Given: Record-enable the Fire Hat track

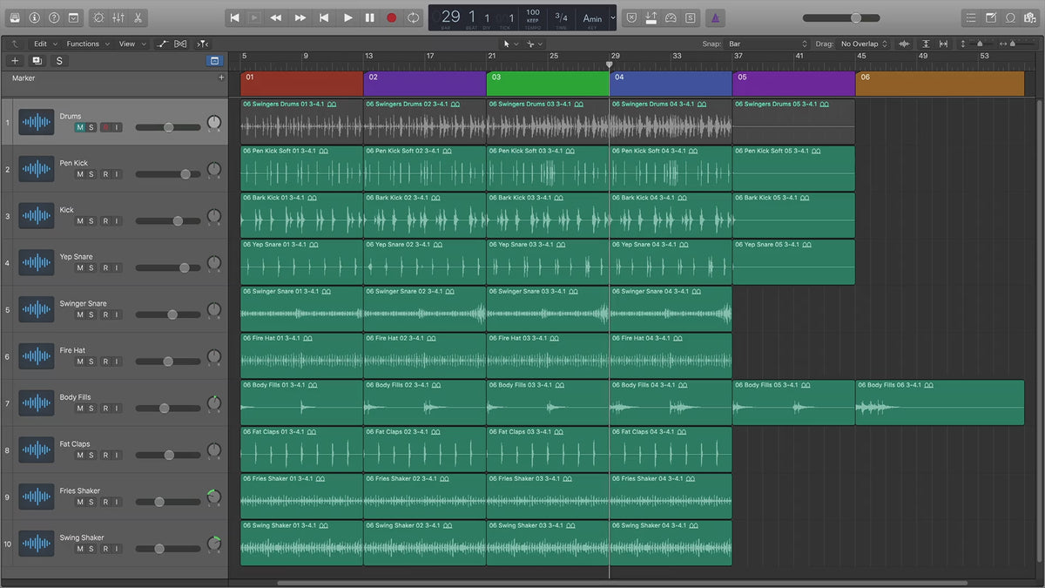Looking at the screenshot, I should click(105, 362).
